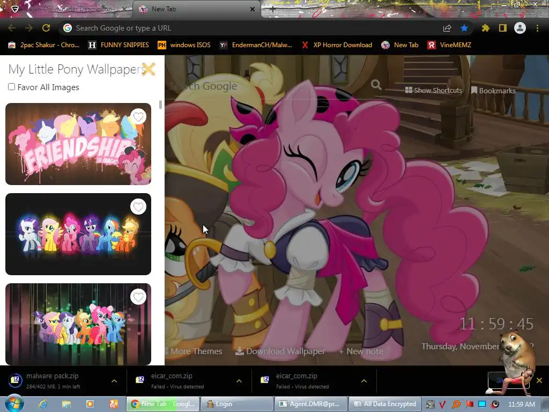Expand options for malware pack.zip download
The image size is (549, 412).
point(114,381)
